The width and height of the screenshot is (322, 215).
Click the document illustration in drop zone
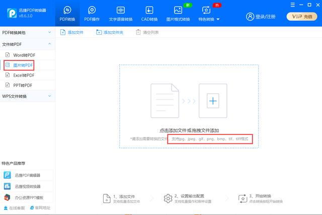tap(165, 101)
